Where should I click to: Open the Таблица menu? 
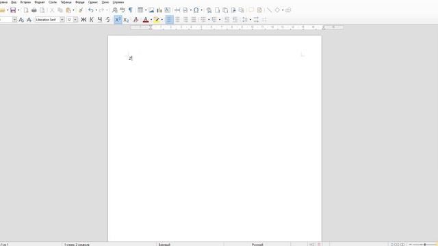click(x=66, y=2)
